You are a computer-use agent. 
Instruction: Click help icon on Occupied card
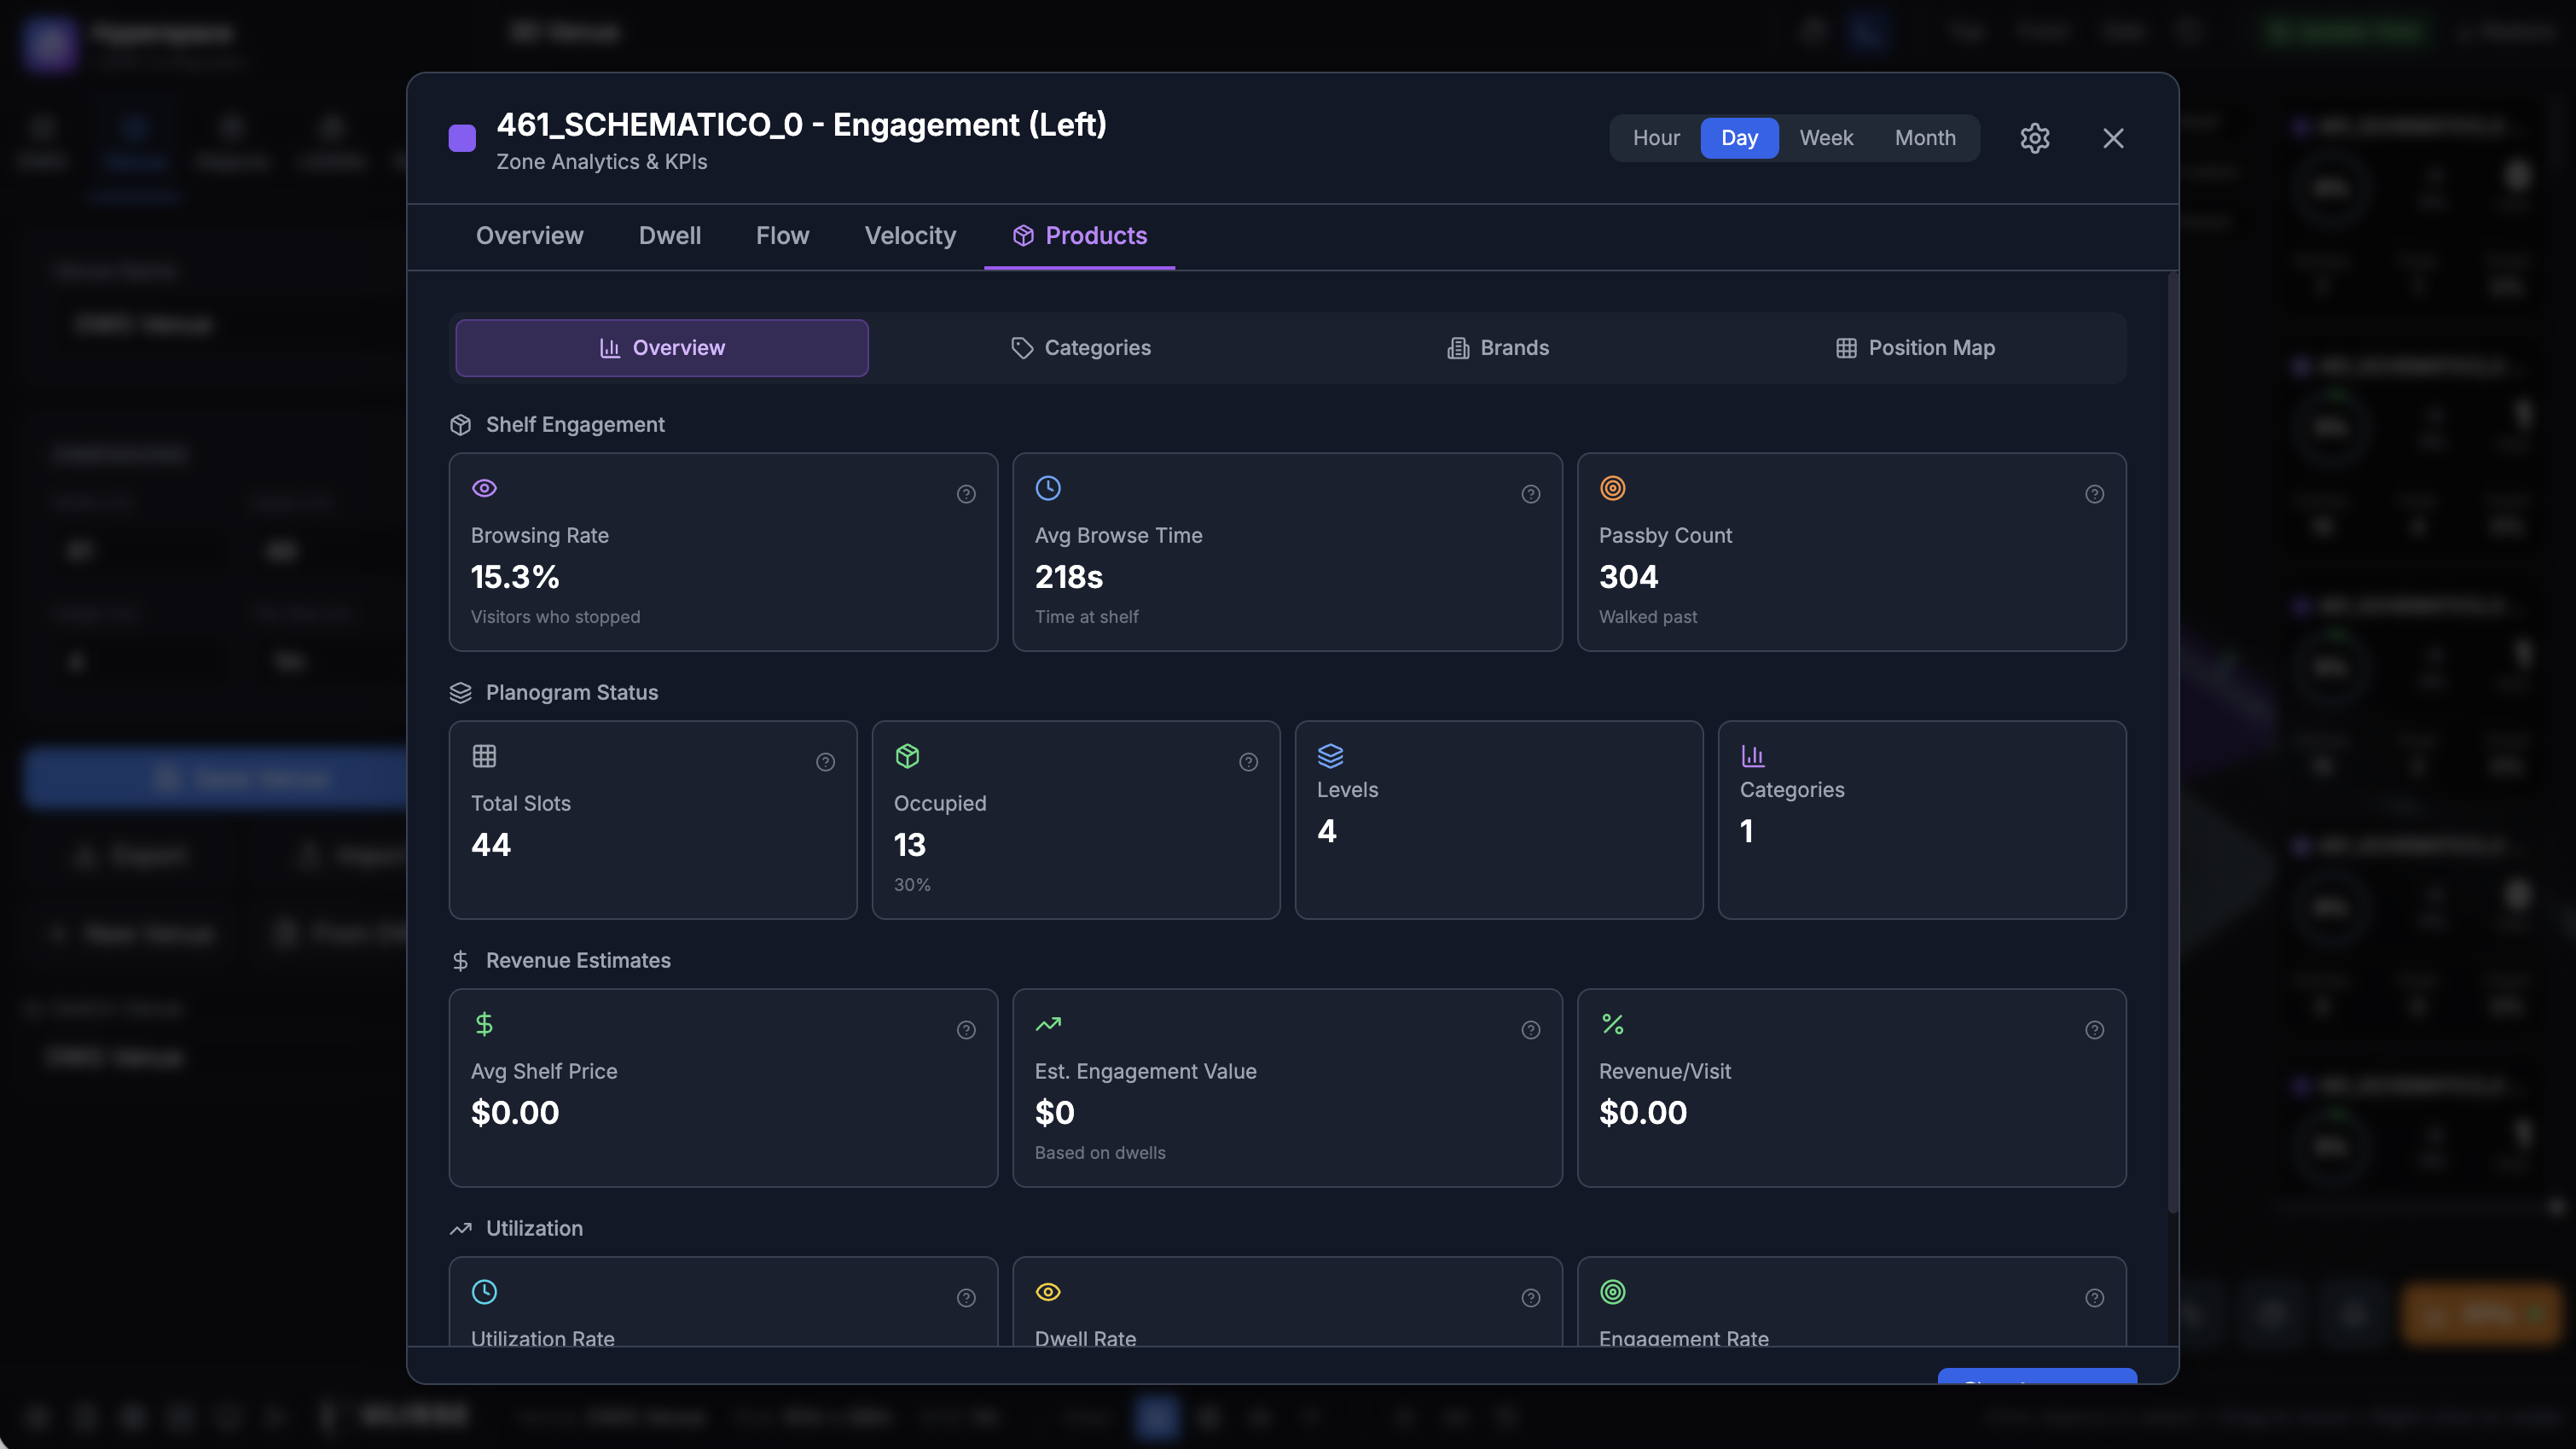[1248, 763]
